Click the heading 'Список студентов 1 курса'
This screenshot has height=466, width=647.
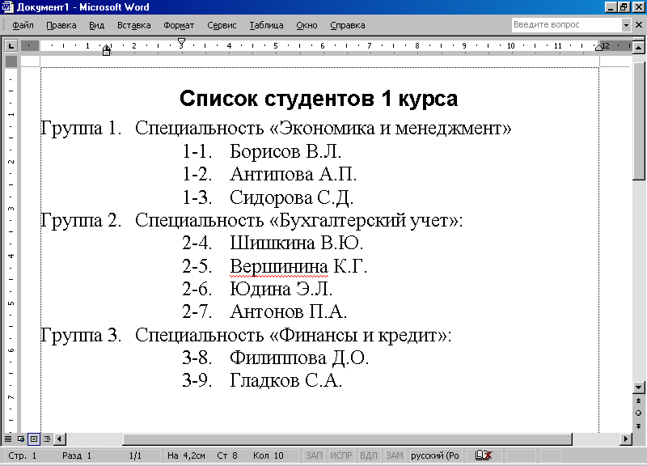pyautogui.click(x=319, y=99)
